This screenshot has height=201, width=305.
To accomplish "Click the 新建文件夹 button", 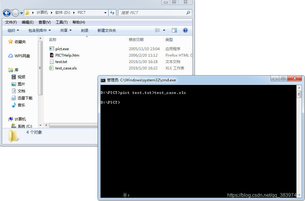I will (106, 31).
